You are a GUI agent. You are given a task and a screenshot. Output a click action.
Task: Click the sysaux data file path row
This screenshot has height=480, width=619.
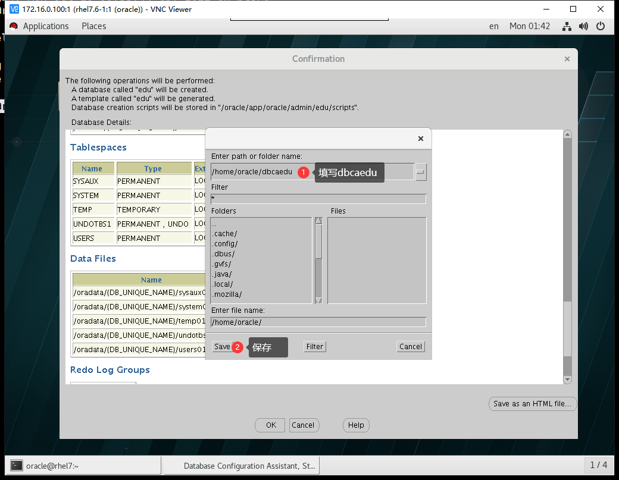(x=139, y=292)
